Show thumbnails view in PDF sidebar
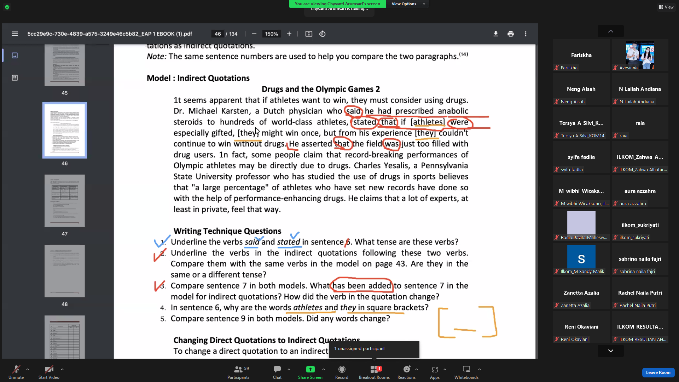 click(x=14, y=56)
